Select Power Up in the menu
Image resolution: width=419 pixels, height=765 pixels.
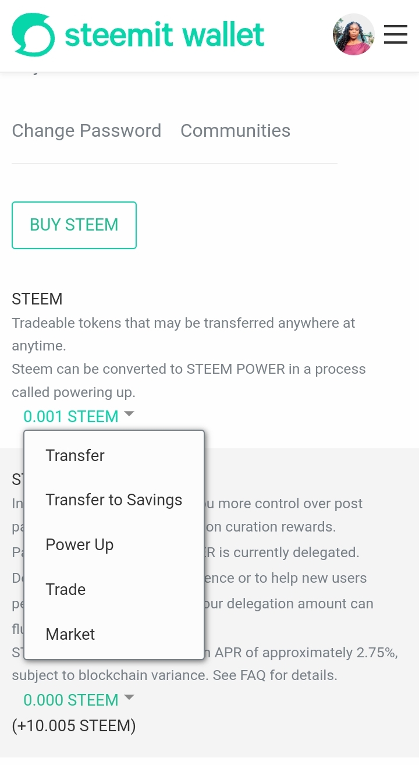pos(80,545)
